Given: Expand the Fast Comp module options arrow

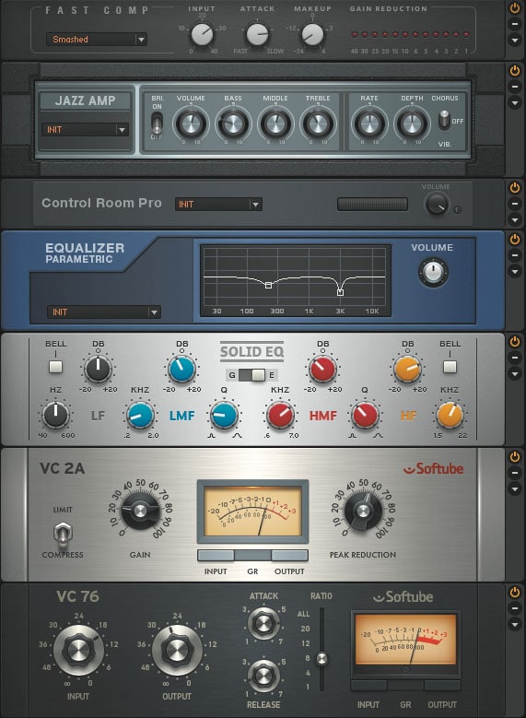Looking at the screenshot, I should click(x=515, y=41).
